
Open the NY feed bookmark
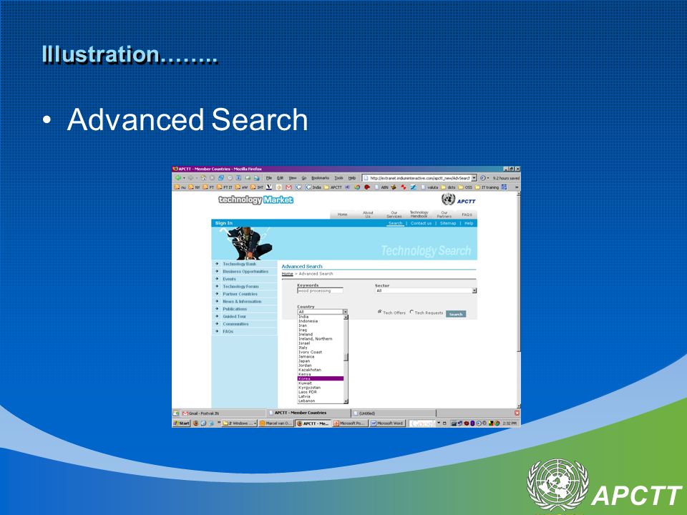[194, 187]
